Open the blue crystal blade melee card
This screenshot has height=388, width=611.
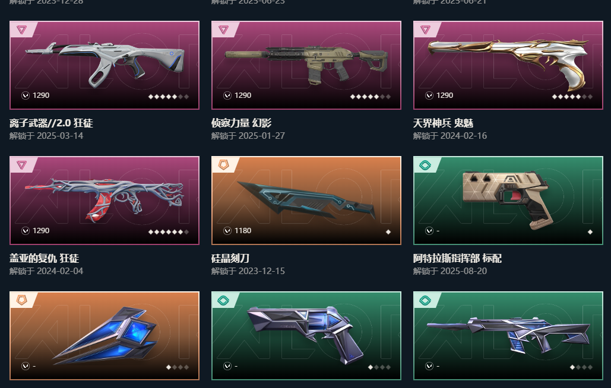click(x=105, y=335)
